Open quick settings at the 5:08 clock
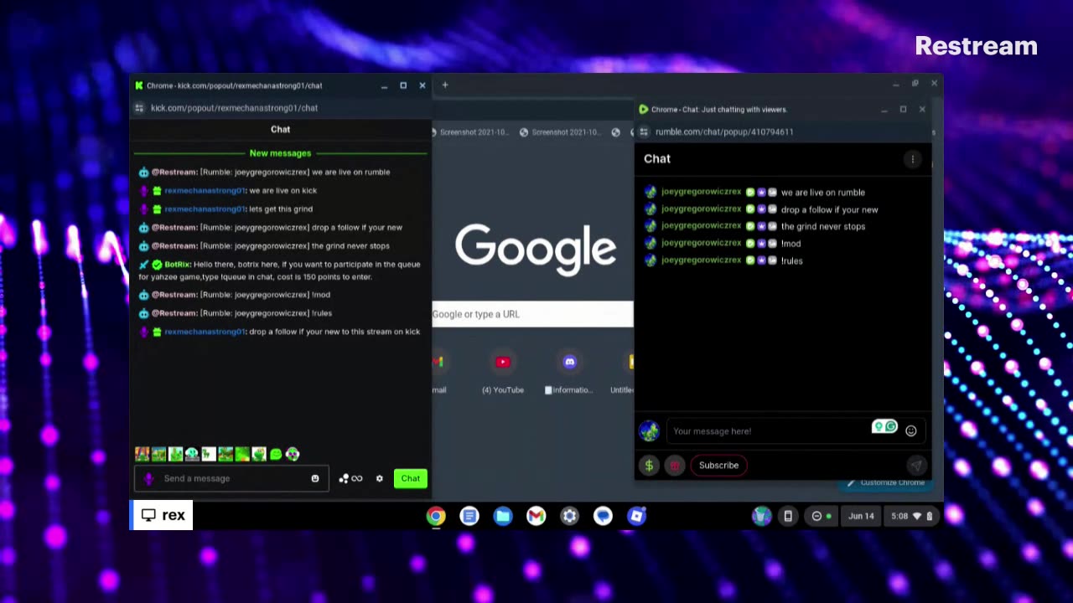 pos(912,516)
